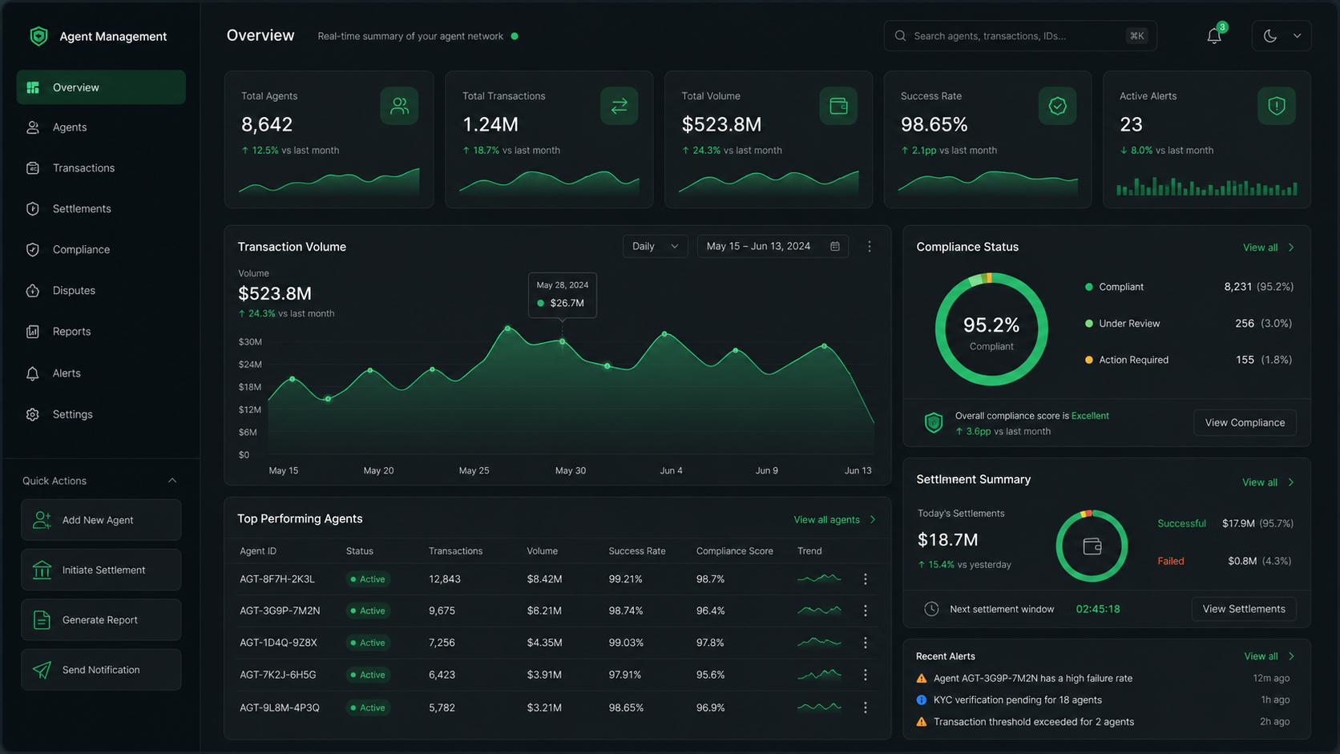Click Active status badge of AGT-8F7H-2K3L
The width and height of the screenshot is (1340, 754).
pyautogui.click(x=368, y=579)
